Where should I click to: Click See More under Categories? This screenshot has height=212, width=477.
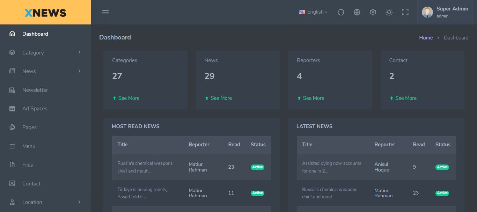point(126,98)
